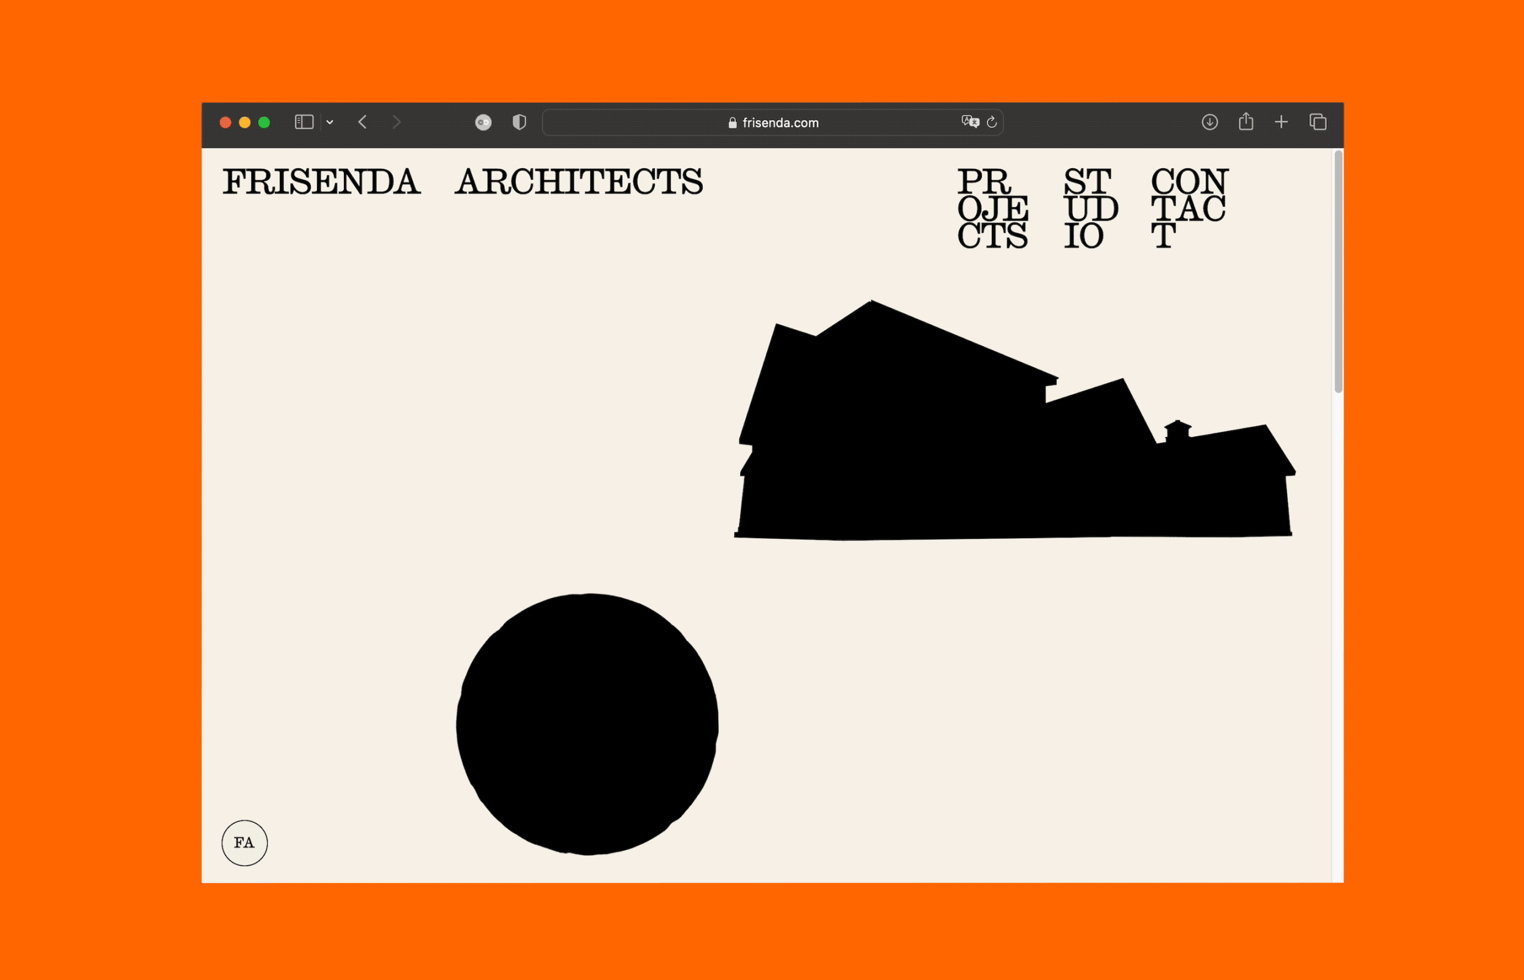Screen dimensions: 1524x980
Task: Click the shield extension icon
Action: coord(519,121)
